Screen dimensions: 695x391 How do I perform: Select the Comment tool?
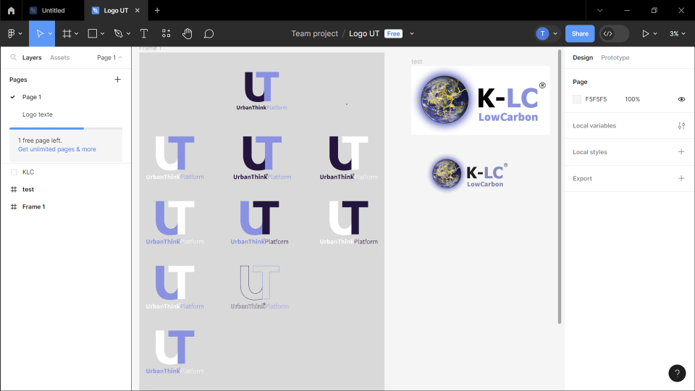(x=208, y=33)
